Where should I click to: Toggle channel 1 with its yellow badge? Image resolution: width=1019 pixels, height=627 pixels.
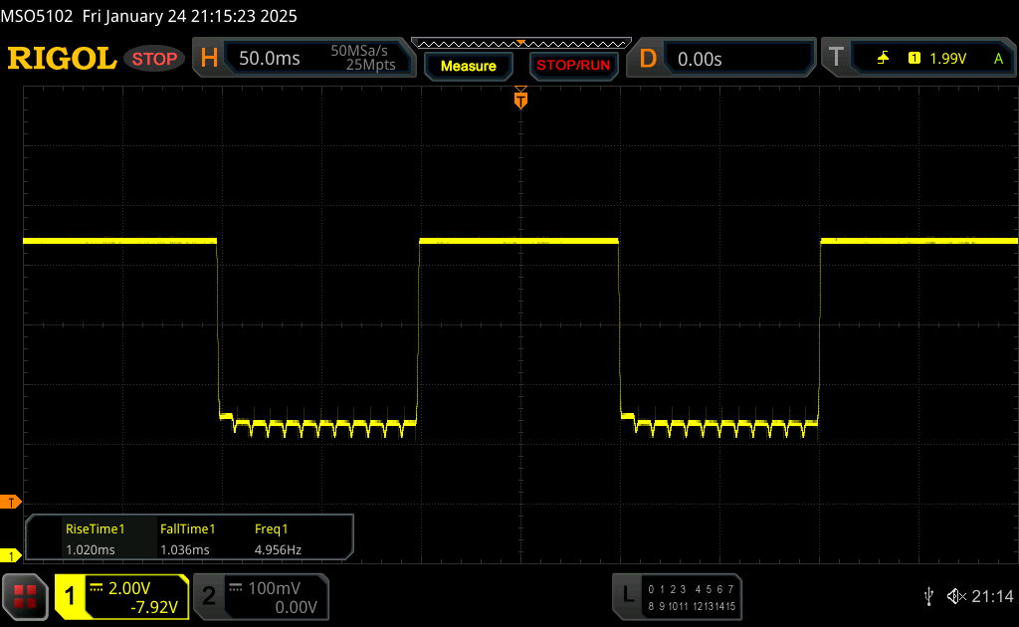[70, 596]
